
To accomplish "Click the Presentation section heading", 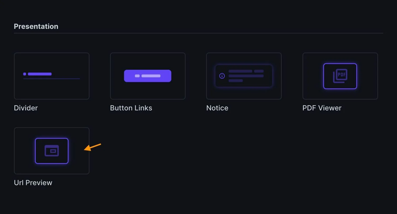I will [x=36, y=26].
